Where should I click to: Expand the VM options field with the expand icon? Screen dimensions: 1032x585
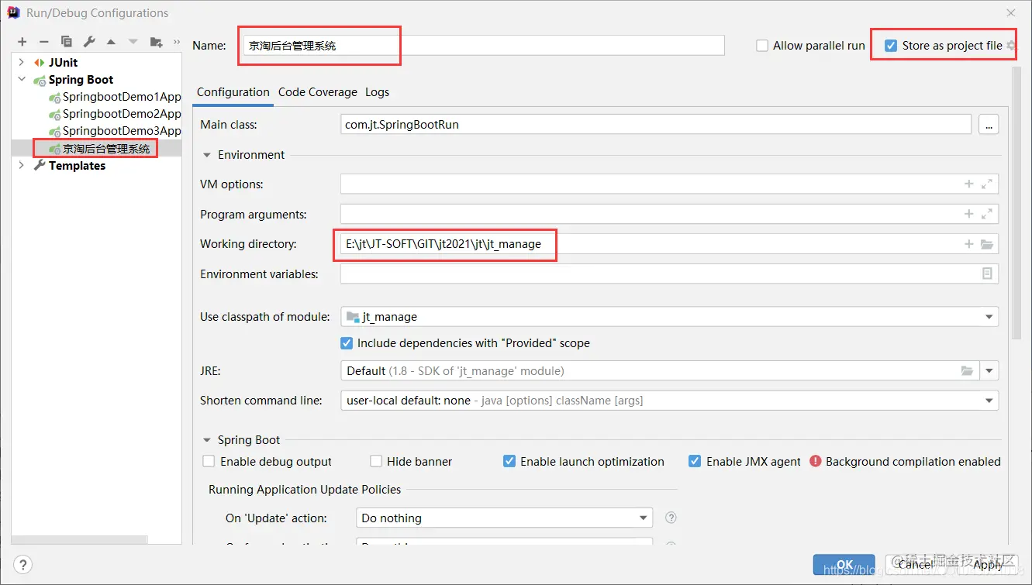tap(987, 184)
